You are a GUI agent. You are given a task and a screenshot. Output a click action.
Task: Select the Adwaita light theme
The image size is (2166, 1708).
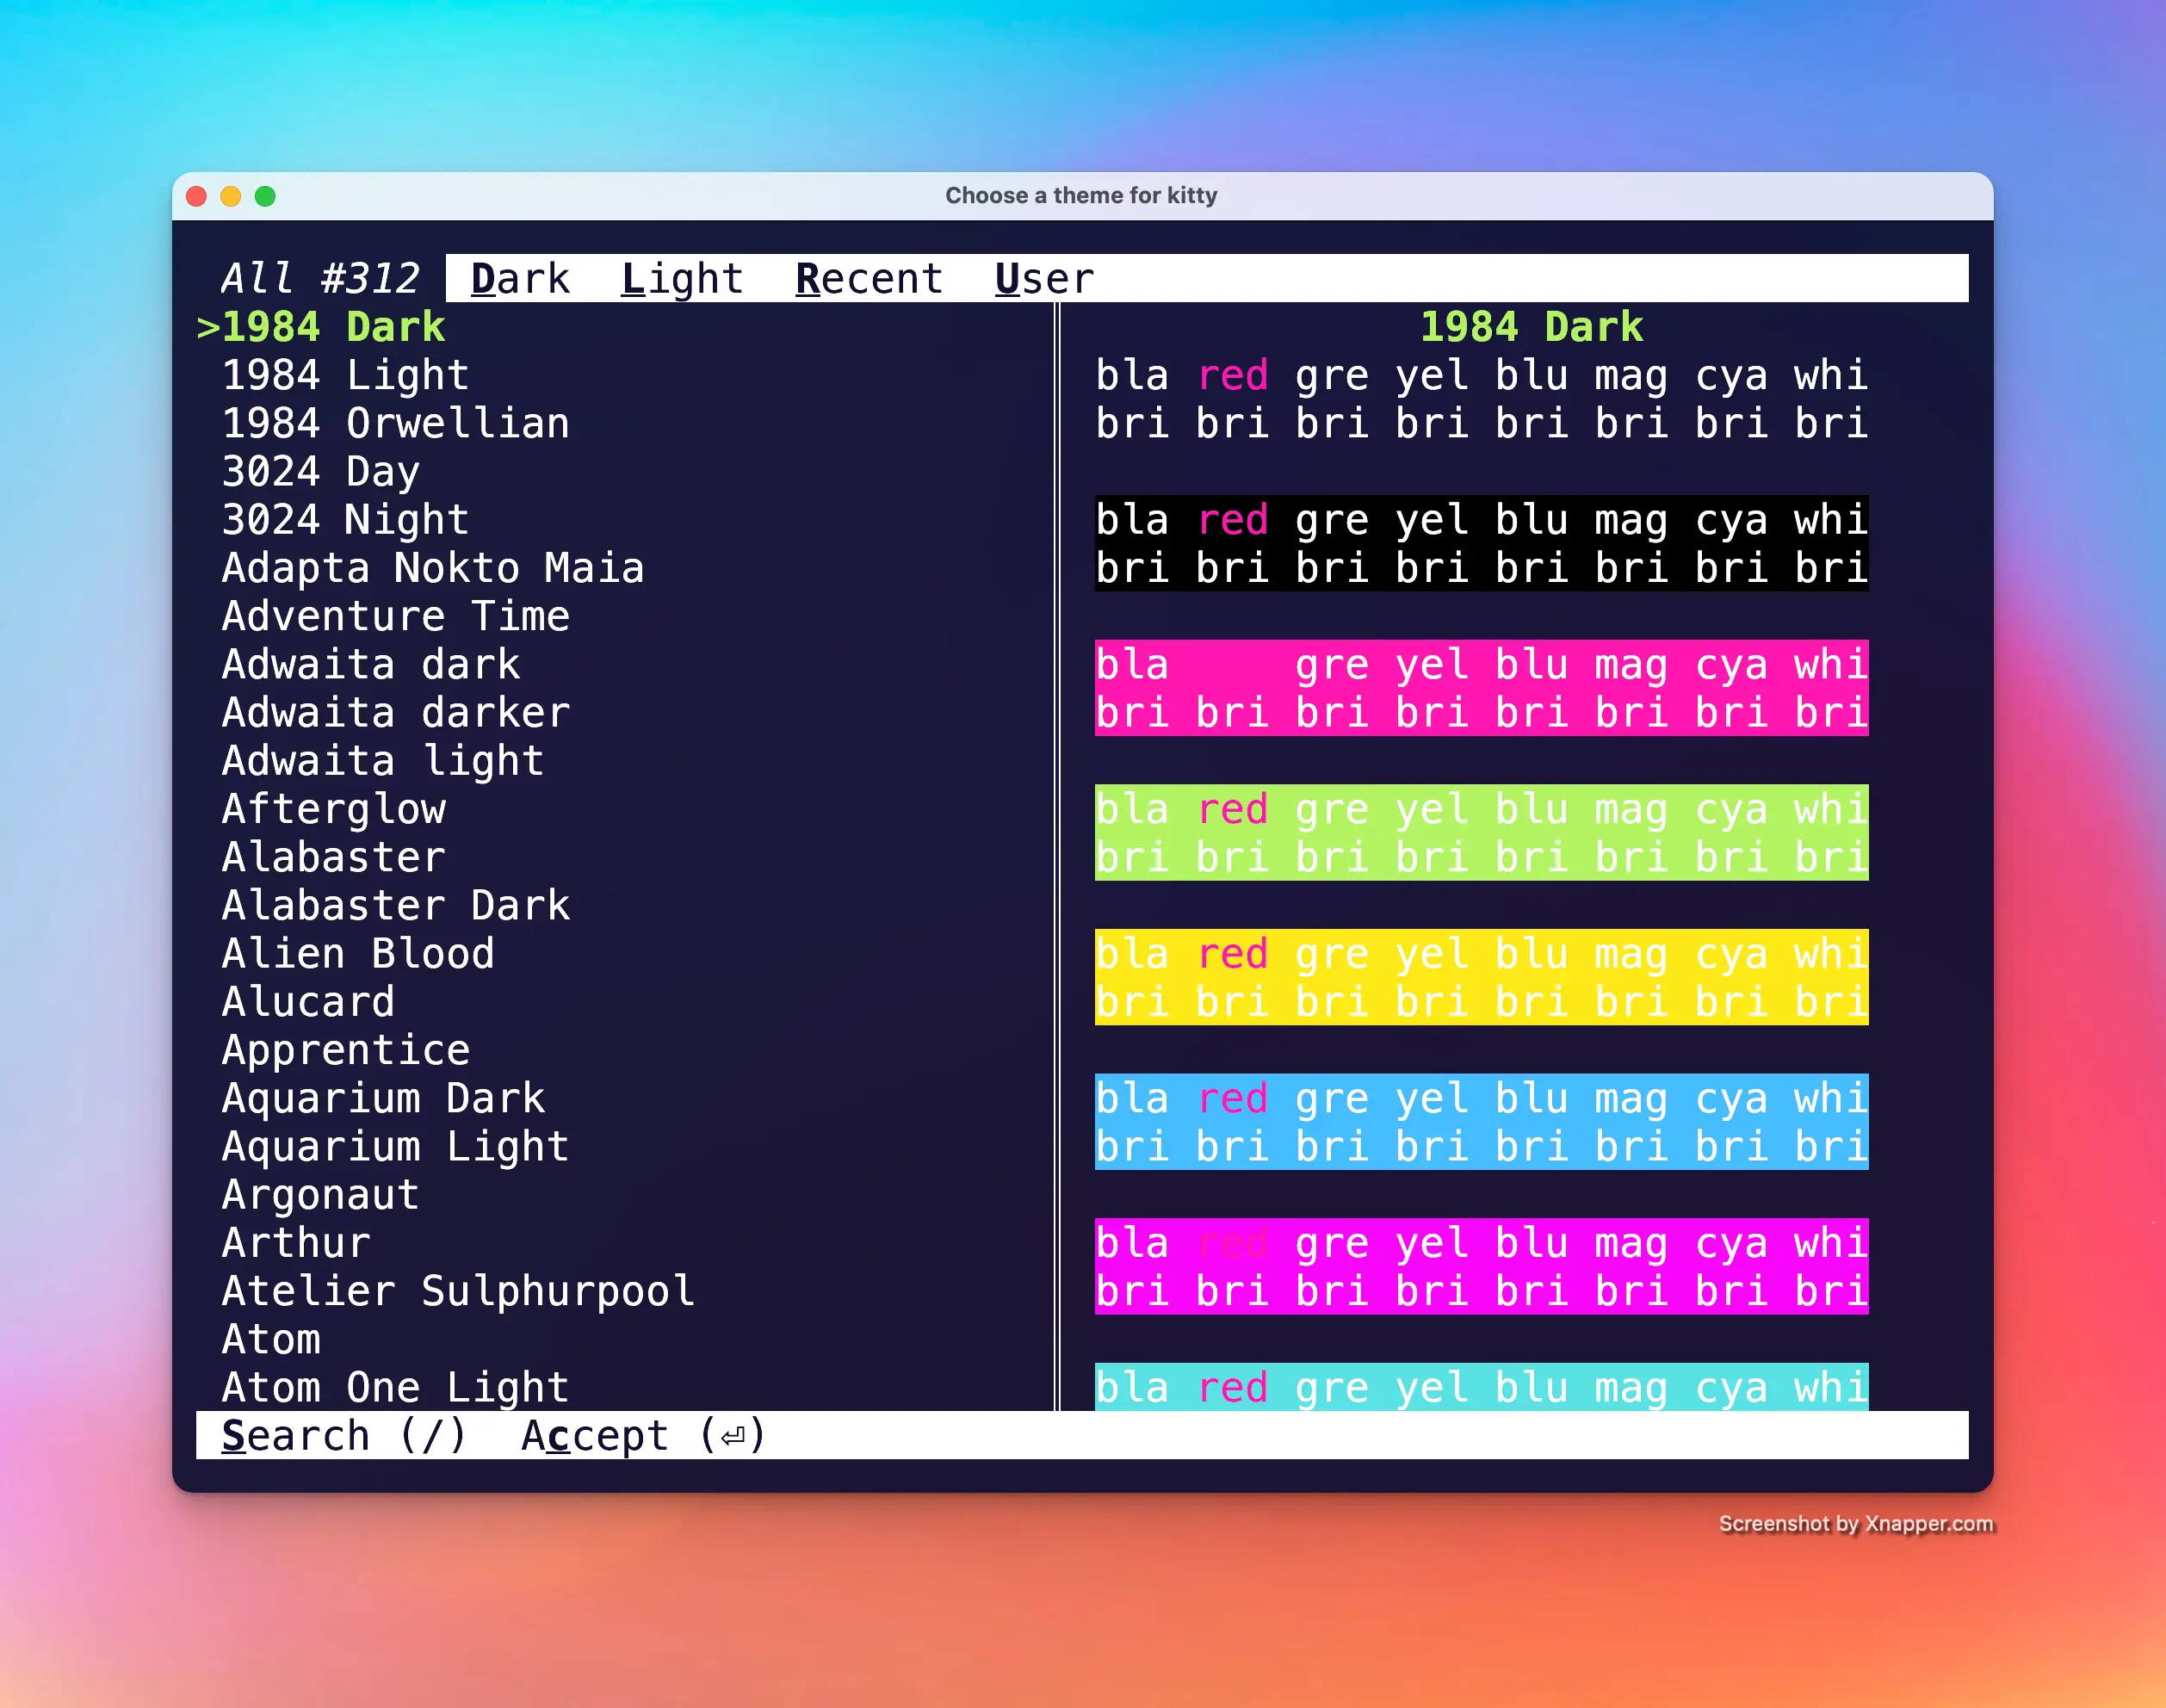tap(383, 760)
